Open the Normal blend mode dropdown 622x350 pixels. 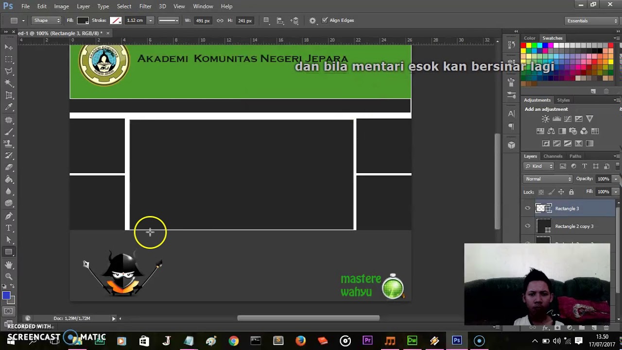[548, 179]
